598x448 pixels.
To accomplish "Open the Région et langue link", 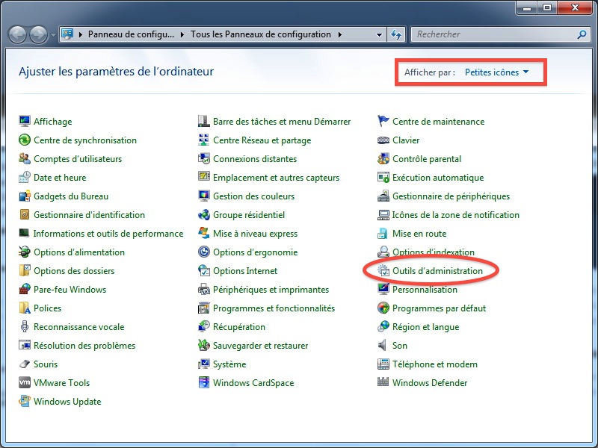I will click(425, 326).
